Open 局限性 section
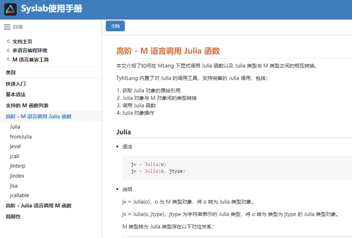 point(13,217)
